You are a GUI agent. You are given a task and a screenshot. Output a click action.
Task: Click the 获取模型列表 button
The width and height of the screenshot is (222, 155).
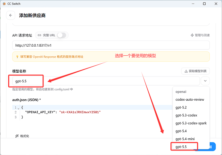[x=195, y=71]
